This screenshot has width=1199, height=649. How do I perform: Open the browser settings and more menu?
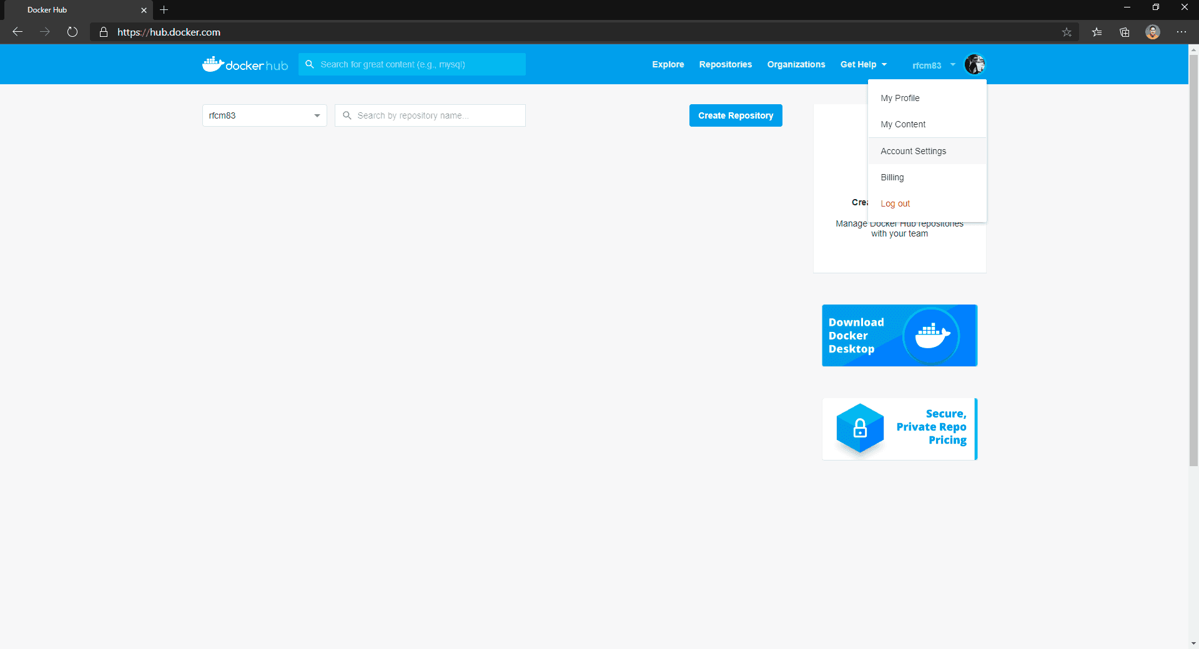click(x=1182, y=32)
